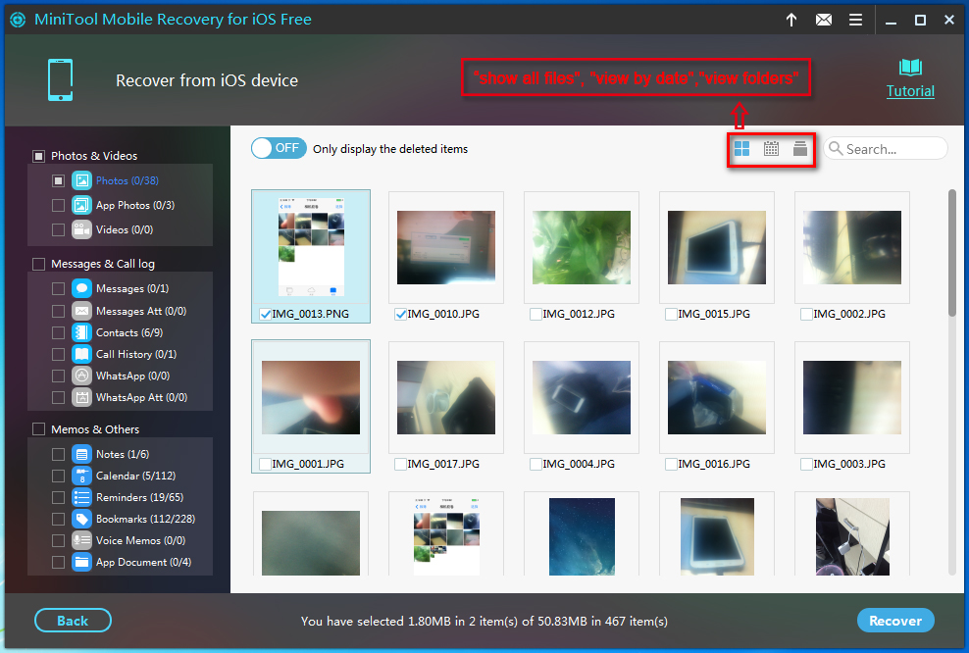
Task: Select Call History (0/1) in the sidebar
Action: coord(136,354)
